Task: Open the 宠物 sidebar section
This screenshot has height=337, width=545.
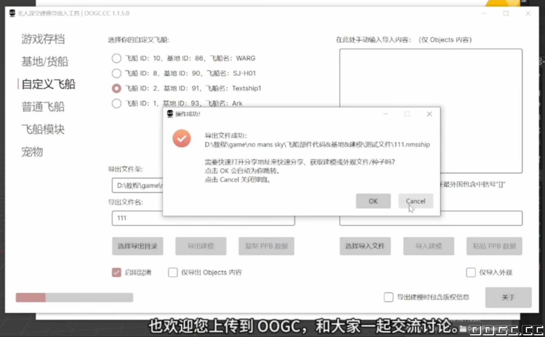Action: point(32,152)
